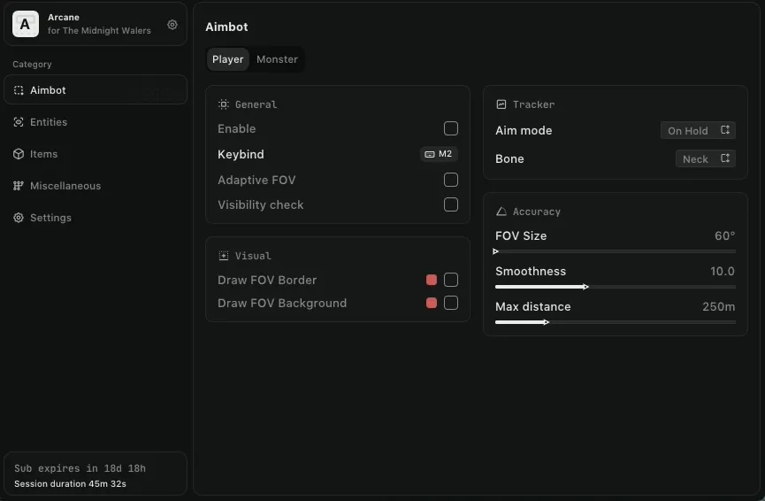765x501 pixels.
Task: Click the M2 keybind button
Action: 439,154
